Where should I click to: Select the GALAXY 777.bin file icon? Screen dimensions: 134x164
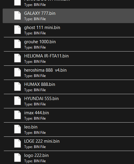click(x=17, y=15)
